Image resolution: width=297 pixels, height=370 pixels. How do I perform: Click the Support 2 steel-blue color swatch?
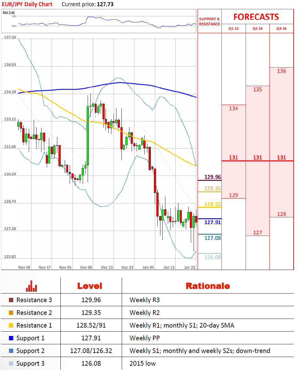click(11, 351)
